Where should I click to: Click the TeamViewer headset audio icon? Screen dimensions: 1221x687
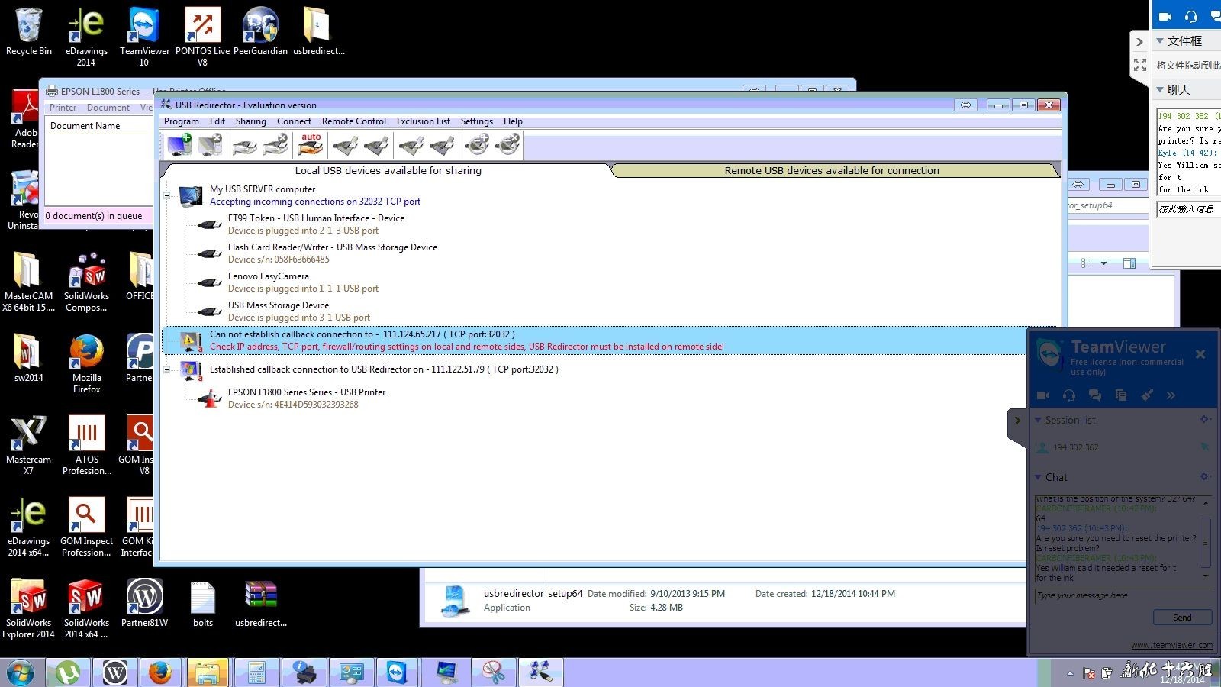1069,395
